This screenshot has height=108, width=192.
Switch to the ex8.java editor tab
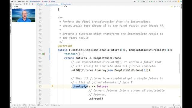point(40,4)
